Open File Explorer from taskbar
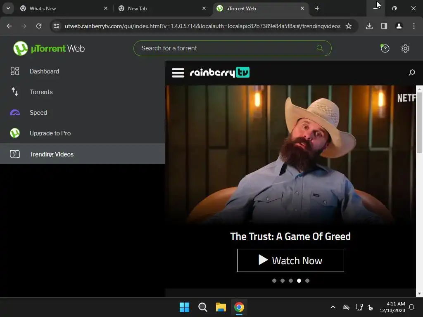 [x=221, y=307]
